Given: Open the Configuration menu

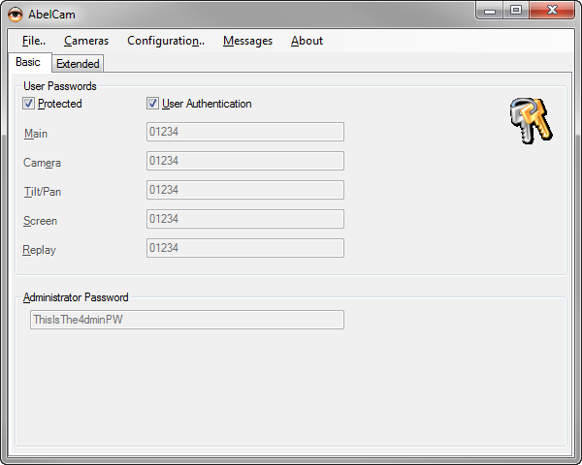Looking at the screenshot, I should 165,41.
